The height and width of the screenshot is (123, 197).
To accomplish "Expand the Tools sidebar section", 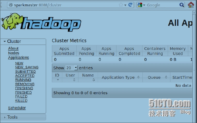I will pos(23,117).
